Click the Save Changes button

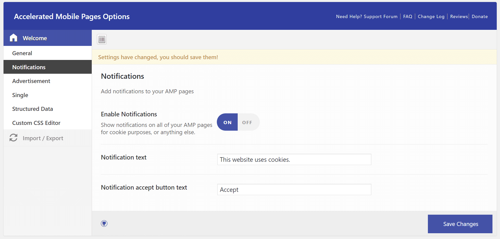(460, 224)
